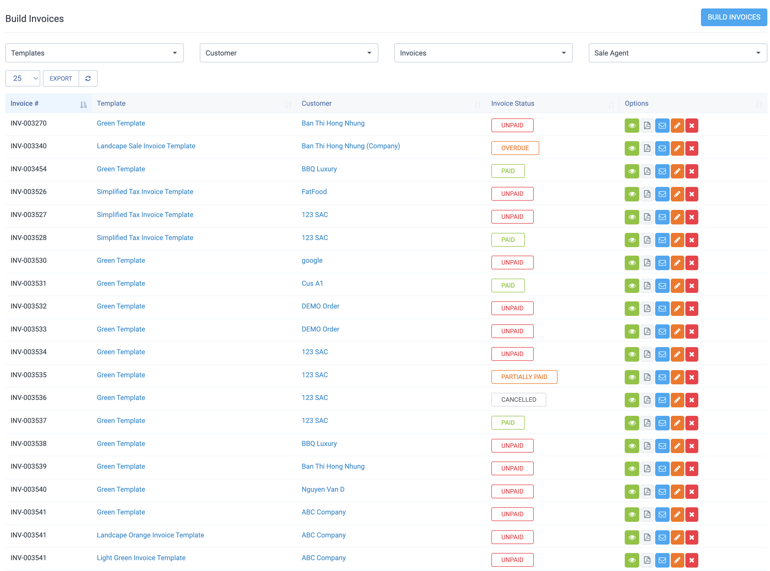Preview google customer invoice via eye icon
Image resolution: width=770 pixels, height=571 pixels.
point(632,263)
